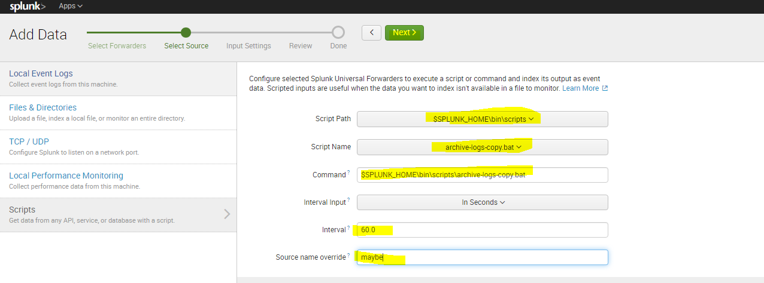764x283 pixels.
Task: Select the Select Forwarders step
Action: (x=117, y=46)
